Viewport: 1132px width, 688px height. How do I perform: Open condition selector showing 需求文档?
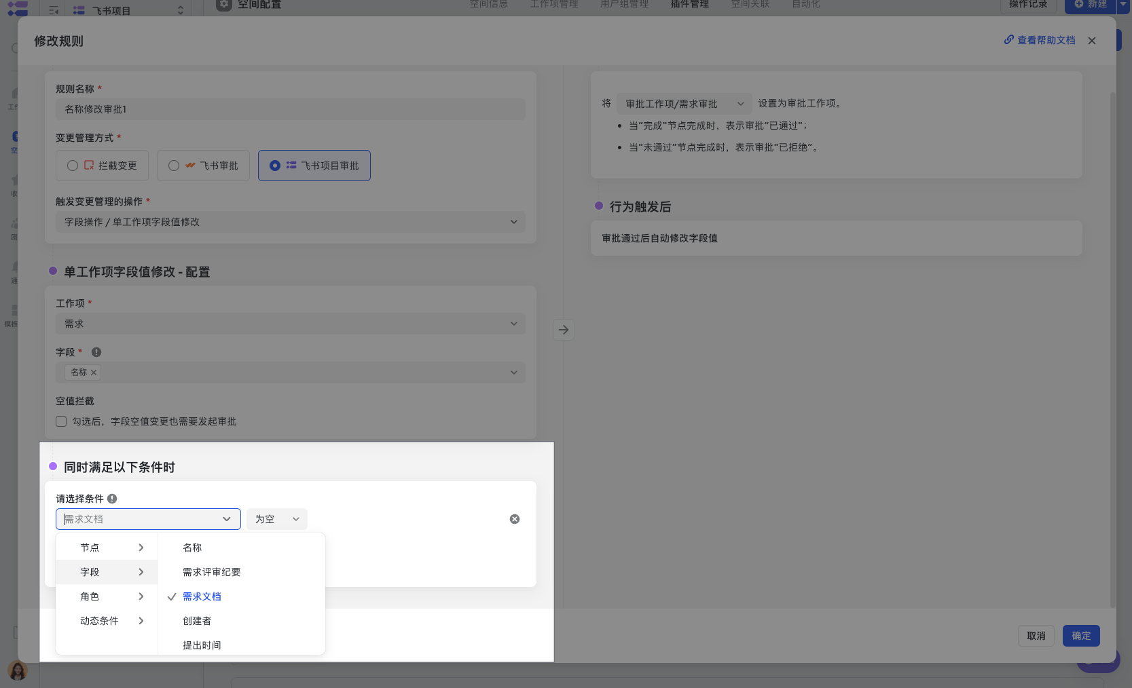coord(148,519)
